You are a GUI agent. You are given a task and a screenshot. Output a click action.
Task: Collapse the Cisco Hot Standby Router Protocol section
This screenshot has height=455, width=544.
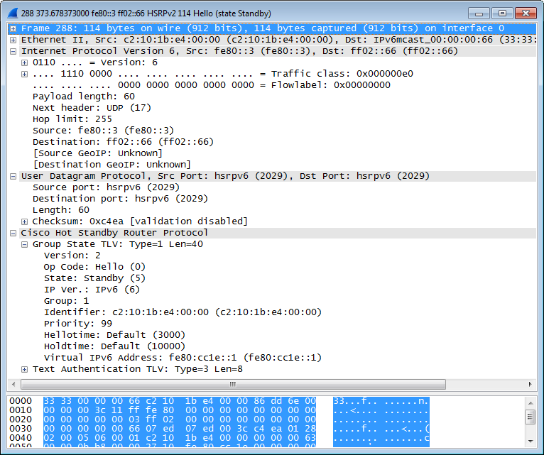tap(13, 233)
